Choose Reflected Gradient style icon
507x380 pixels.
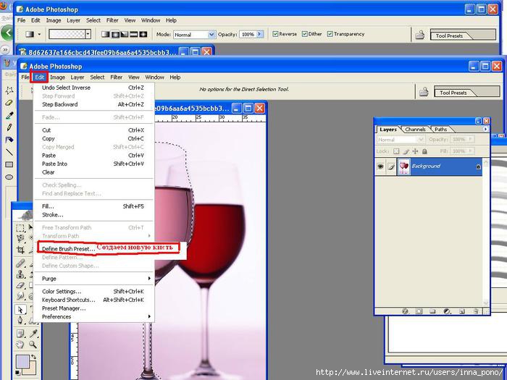133,34
